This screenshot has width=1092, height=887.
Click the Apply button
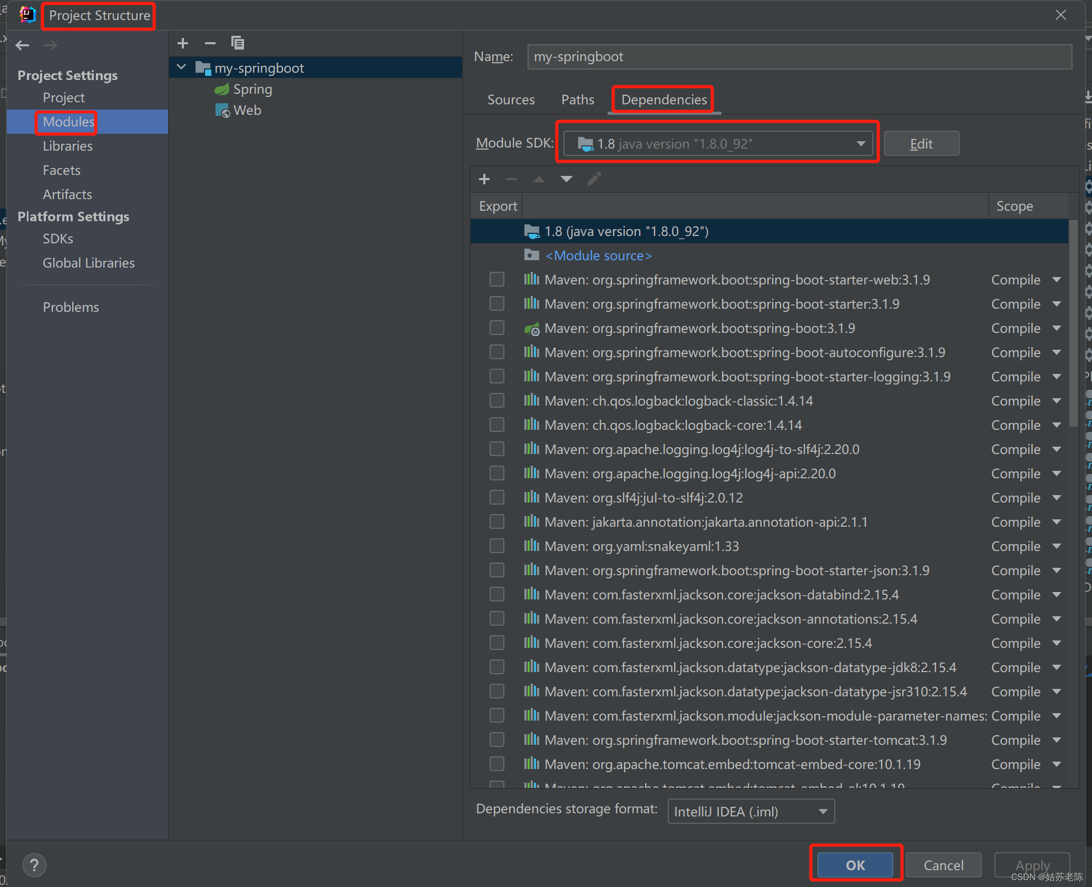click(1032, 865)
